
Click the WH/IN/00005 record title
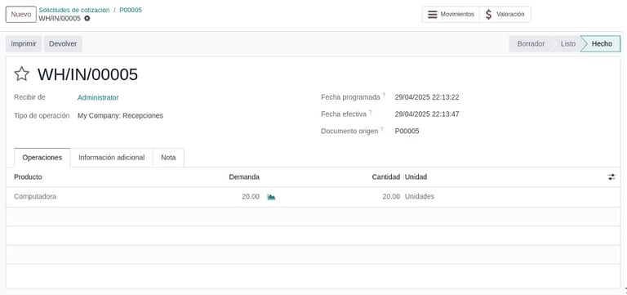pos(87,74)
